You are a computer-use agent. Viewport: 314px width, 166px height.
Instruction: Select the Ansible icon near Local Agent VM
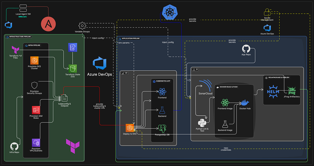(x=48, y=24)
